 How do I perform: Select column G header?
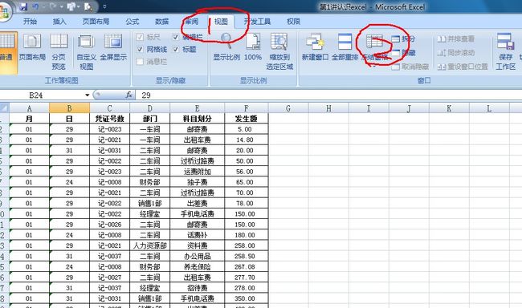288,108
